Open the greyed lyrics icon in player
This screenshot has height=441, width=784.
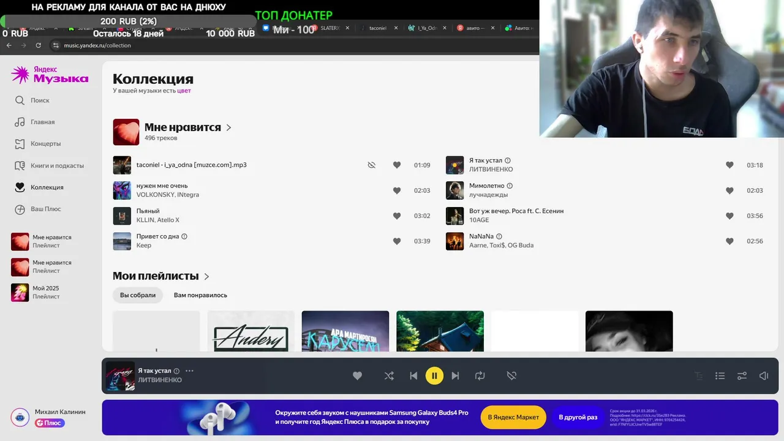(x=698, y=375)
